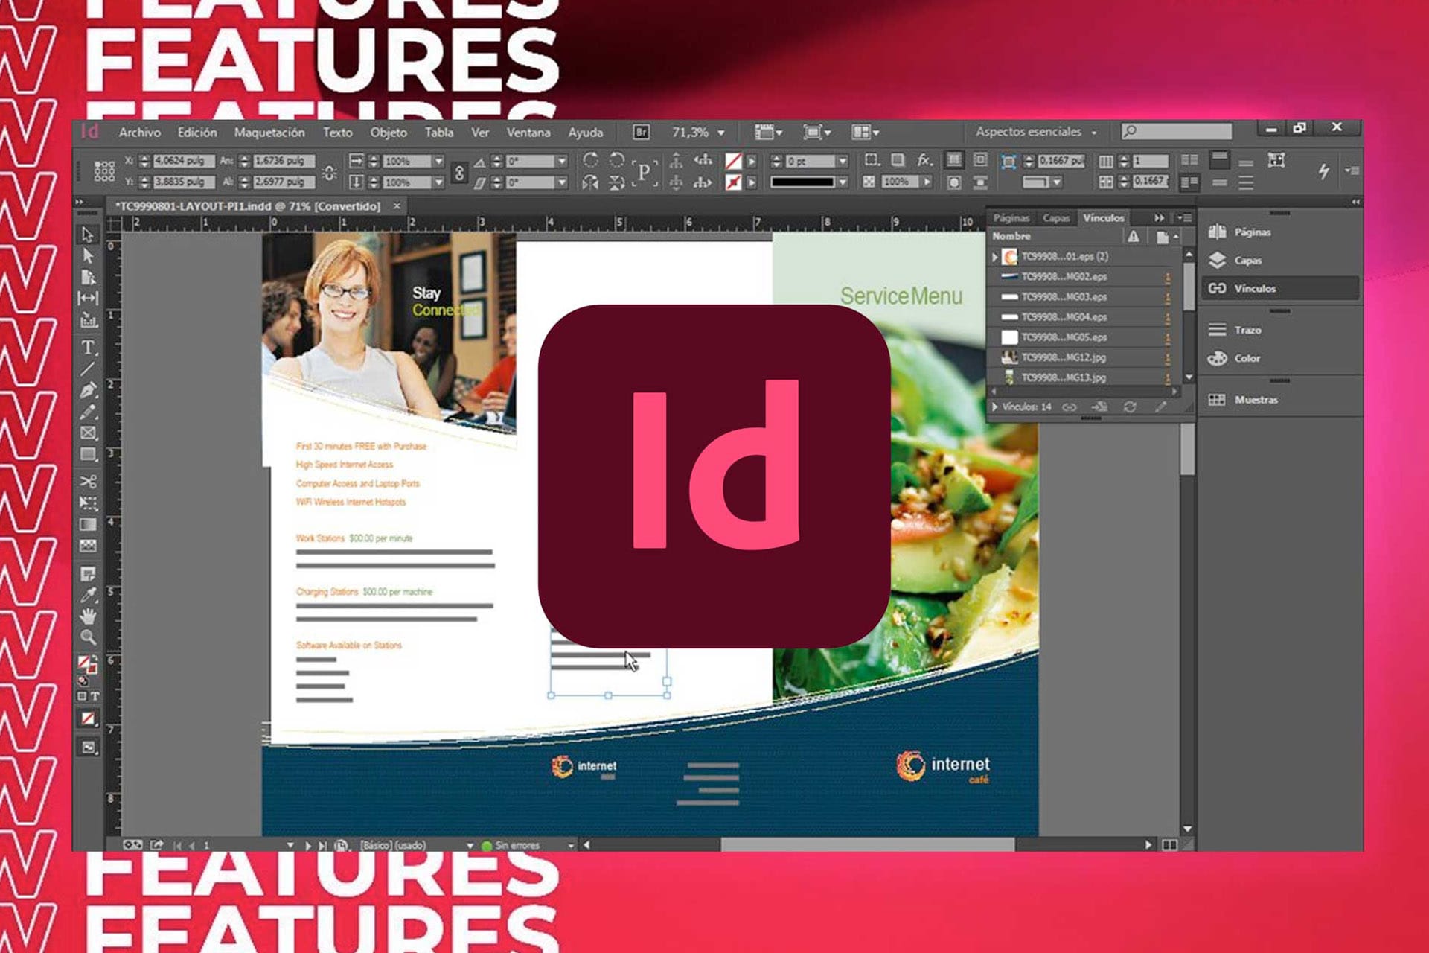
Task: Switch to the Páginas tab
Action: [x=1011, y=218]
